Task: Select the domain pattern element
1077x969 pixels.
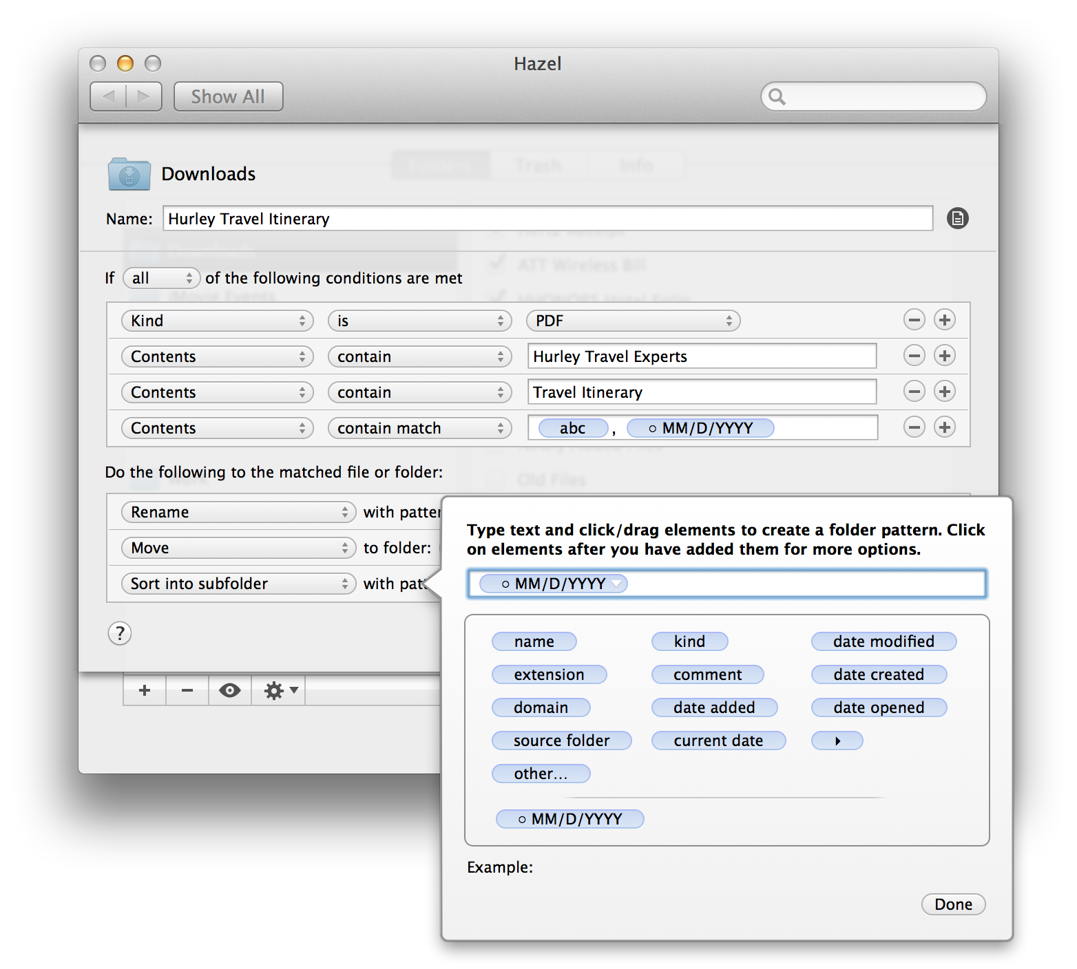Action: point(541,707)
